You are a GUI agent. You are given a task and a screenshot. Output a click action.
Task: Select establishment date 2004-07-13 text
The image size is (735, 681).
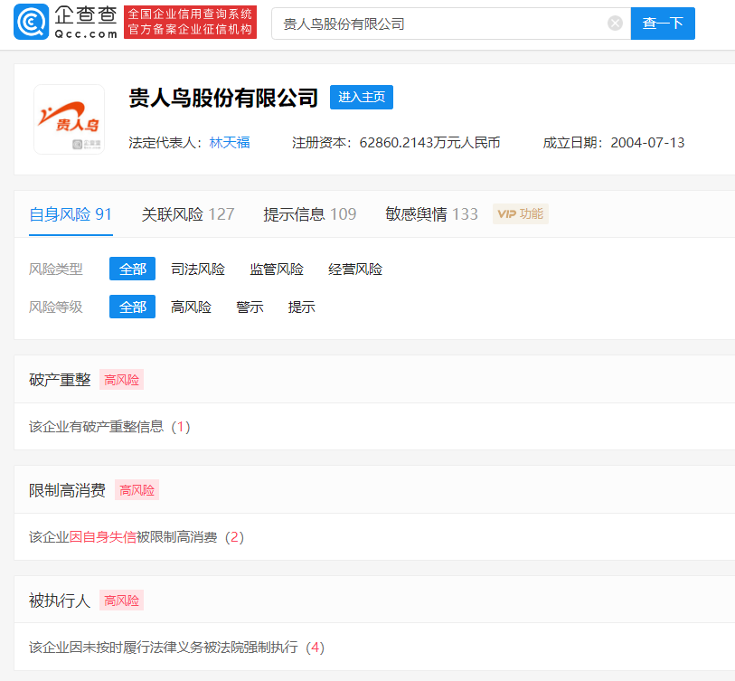(647, 143)
